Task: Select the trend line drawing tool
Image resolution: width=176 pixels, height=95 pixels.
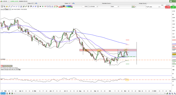Action: point(12,6)
